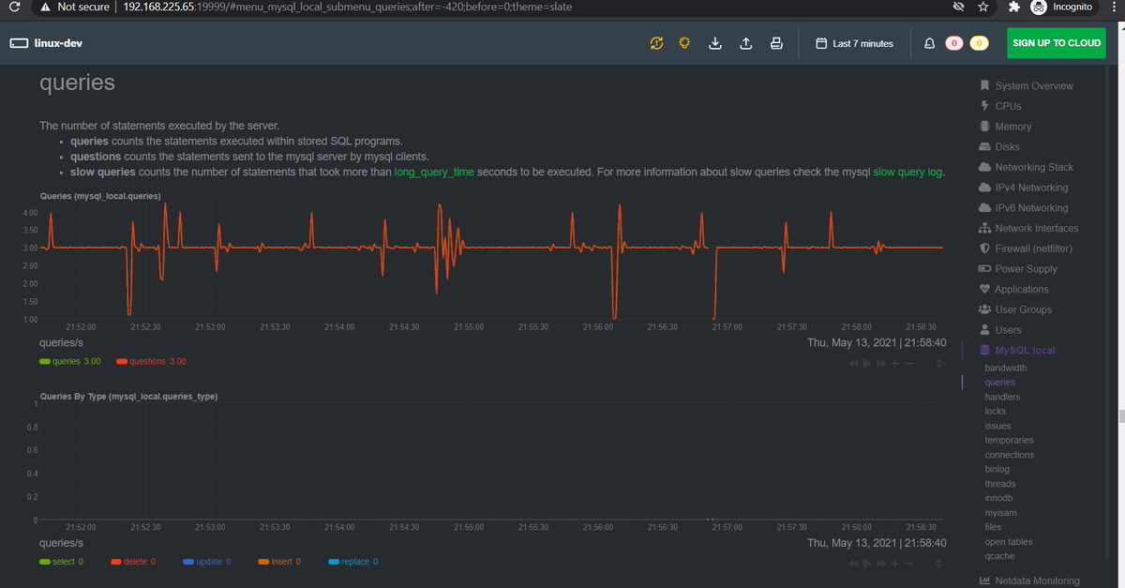The image size is (1125, 588).
Task: Open the alarms bell icon
Action: [x=928, y=42]
